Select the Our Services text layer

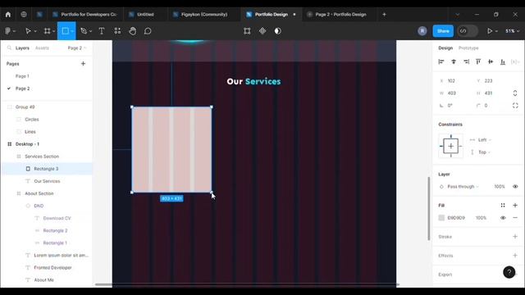(x=47, y=181)
